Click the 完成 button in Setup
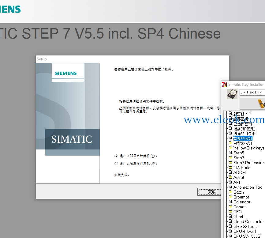 point(209,192)
